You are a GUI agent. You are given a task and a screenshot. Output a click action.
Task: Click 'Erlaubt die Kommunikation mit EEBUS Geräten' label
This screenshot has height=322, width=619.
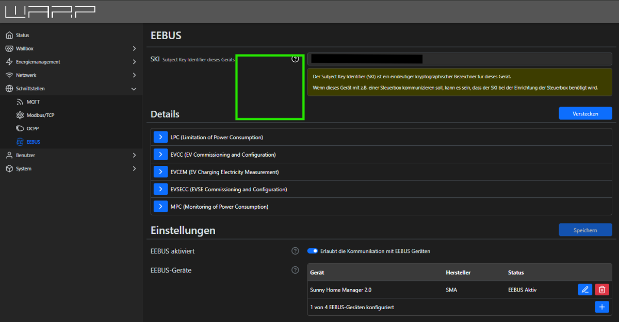tap(375, 251)
